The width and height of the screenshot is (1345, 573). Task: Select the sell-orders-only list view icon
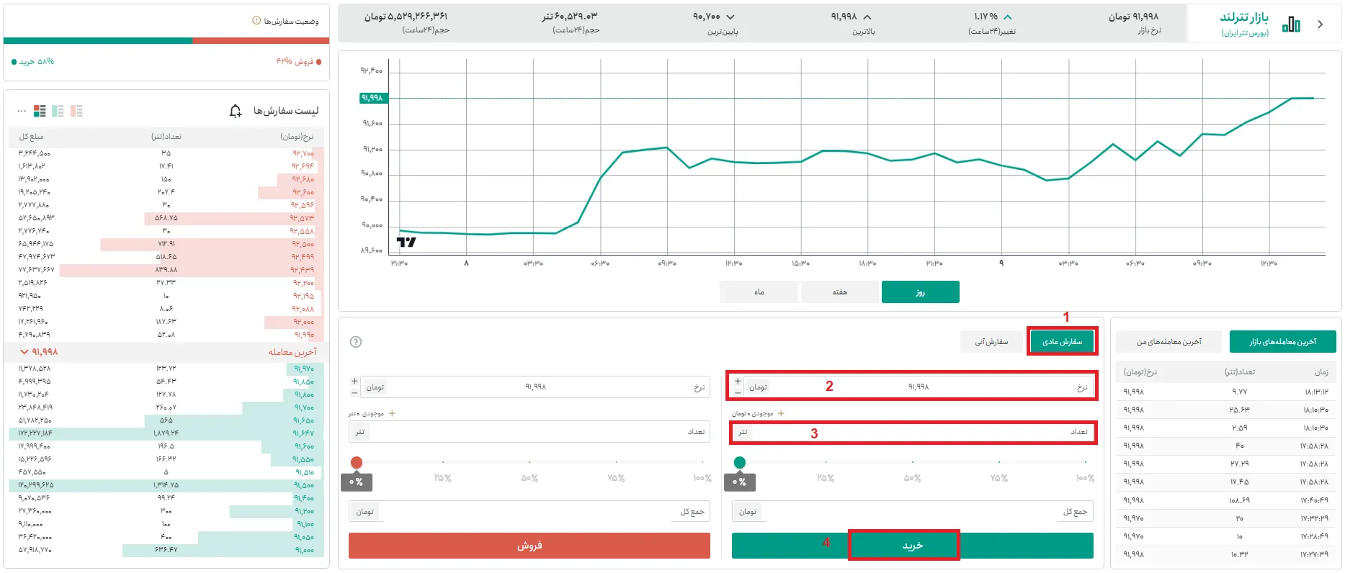(76, 111)
